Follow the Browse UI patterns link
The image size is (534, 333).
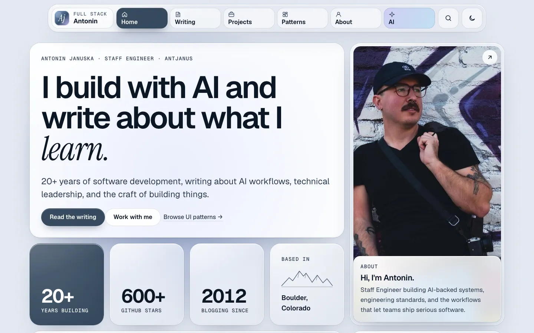click(x=193, y=217)
